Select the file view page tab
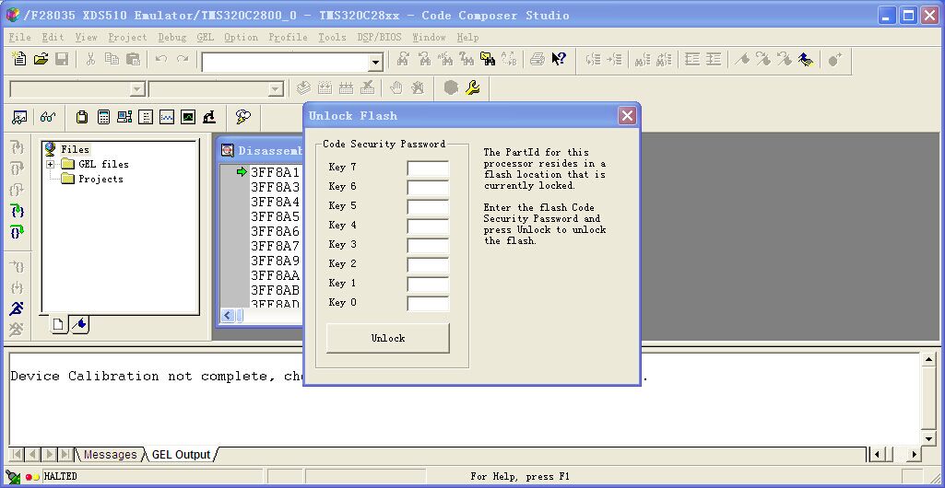Viewport: 945px width, 488px height. pos(58,326)
